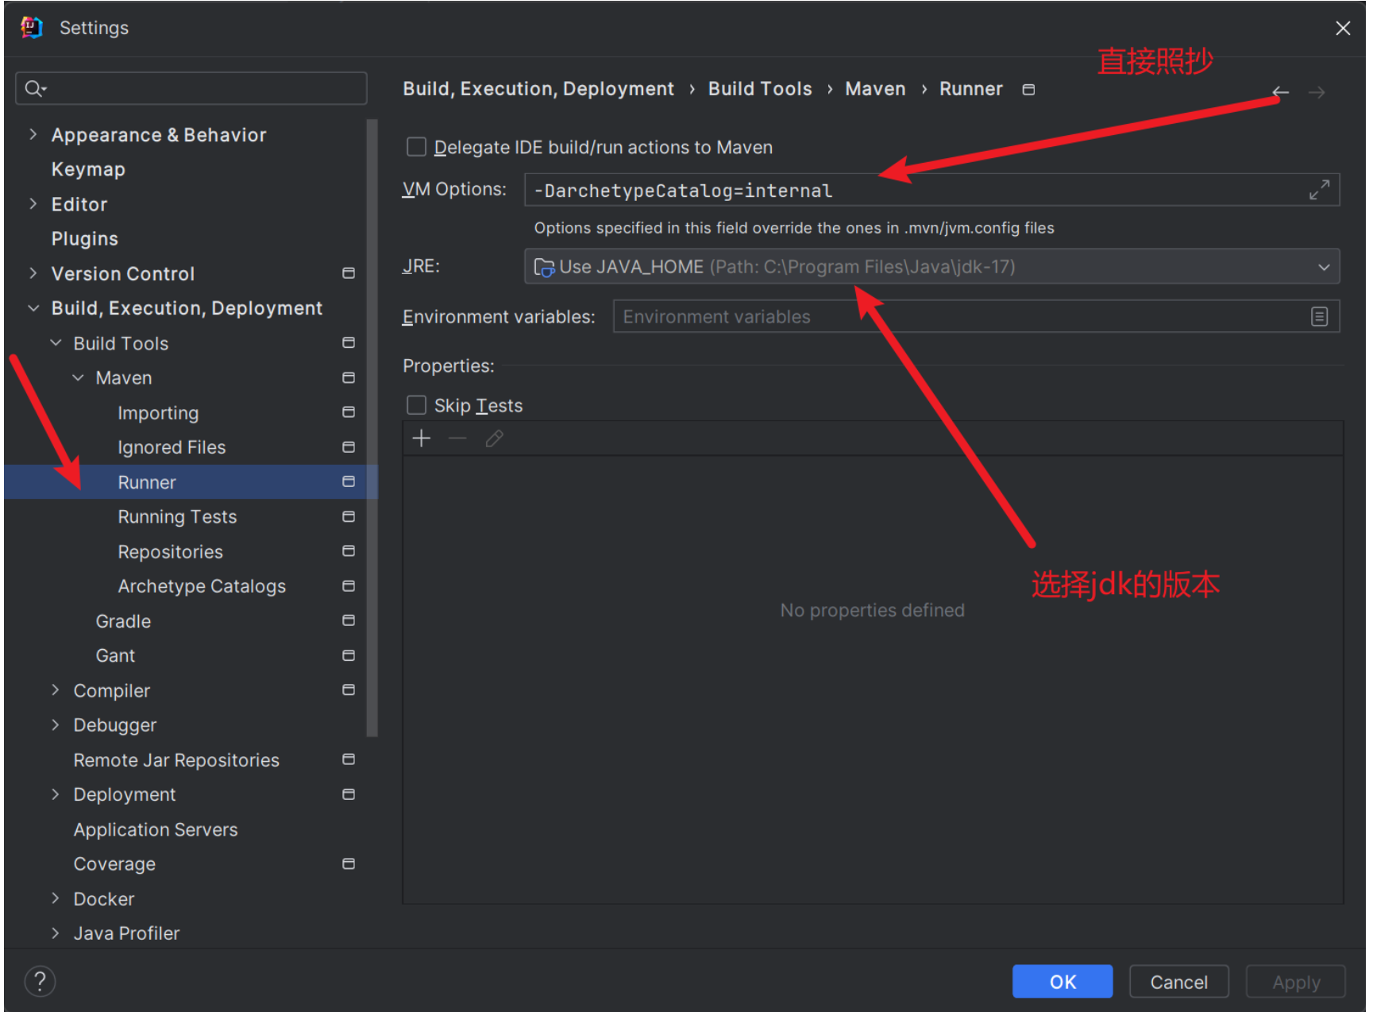
Task: Close the Settings window
Action: click(x=1343, y=29)
